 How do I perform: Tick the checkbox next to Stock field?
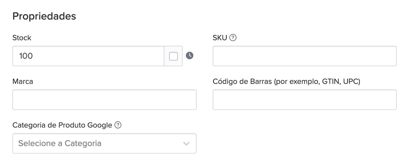(173, 56)
